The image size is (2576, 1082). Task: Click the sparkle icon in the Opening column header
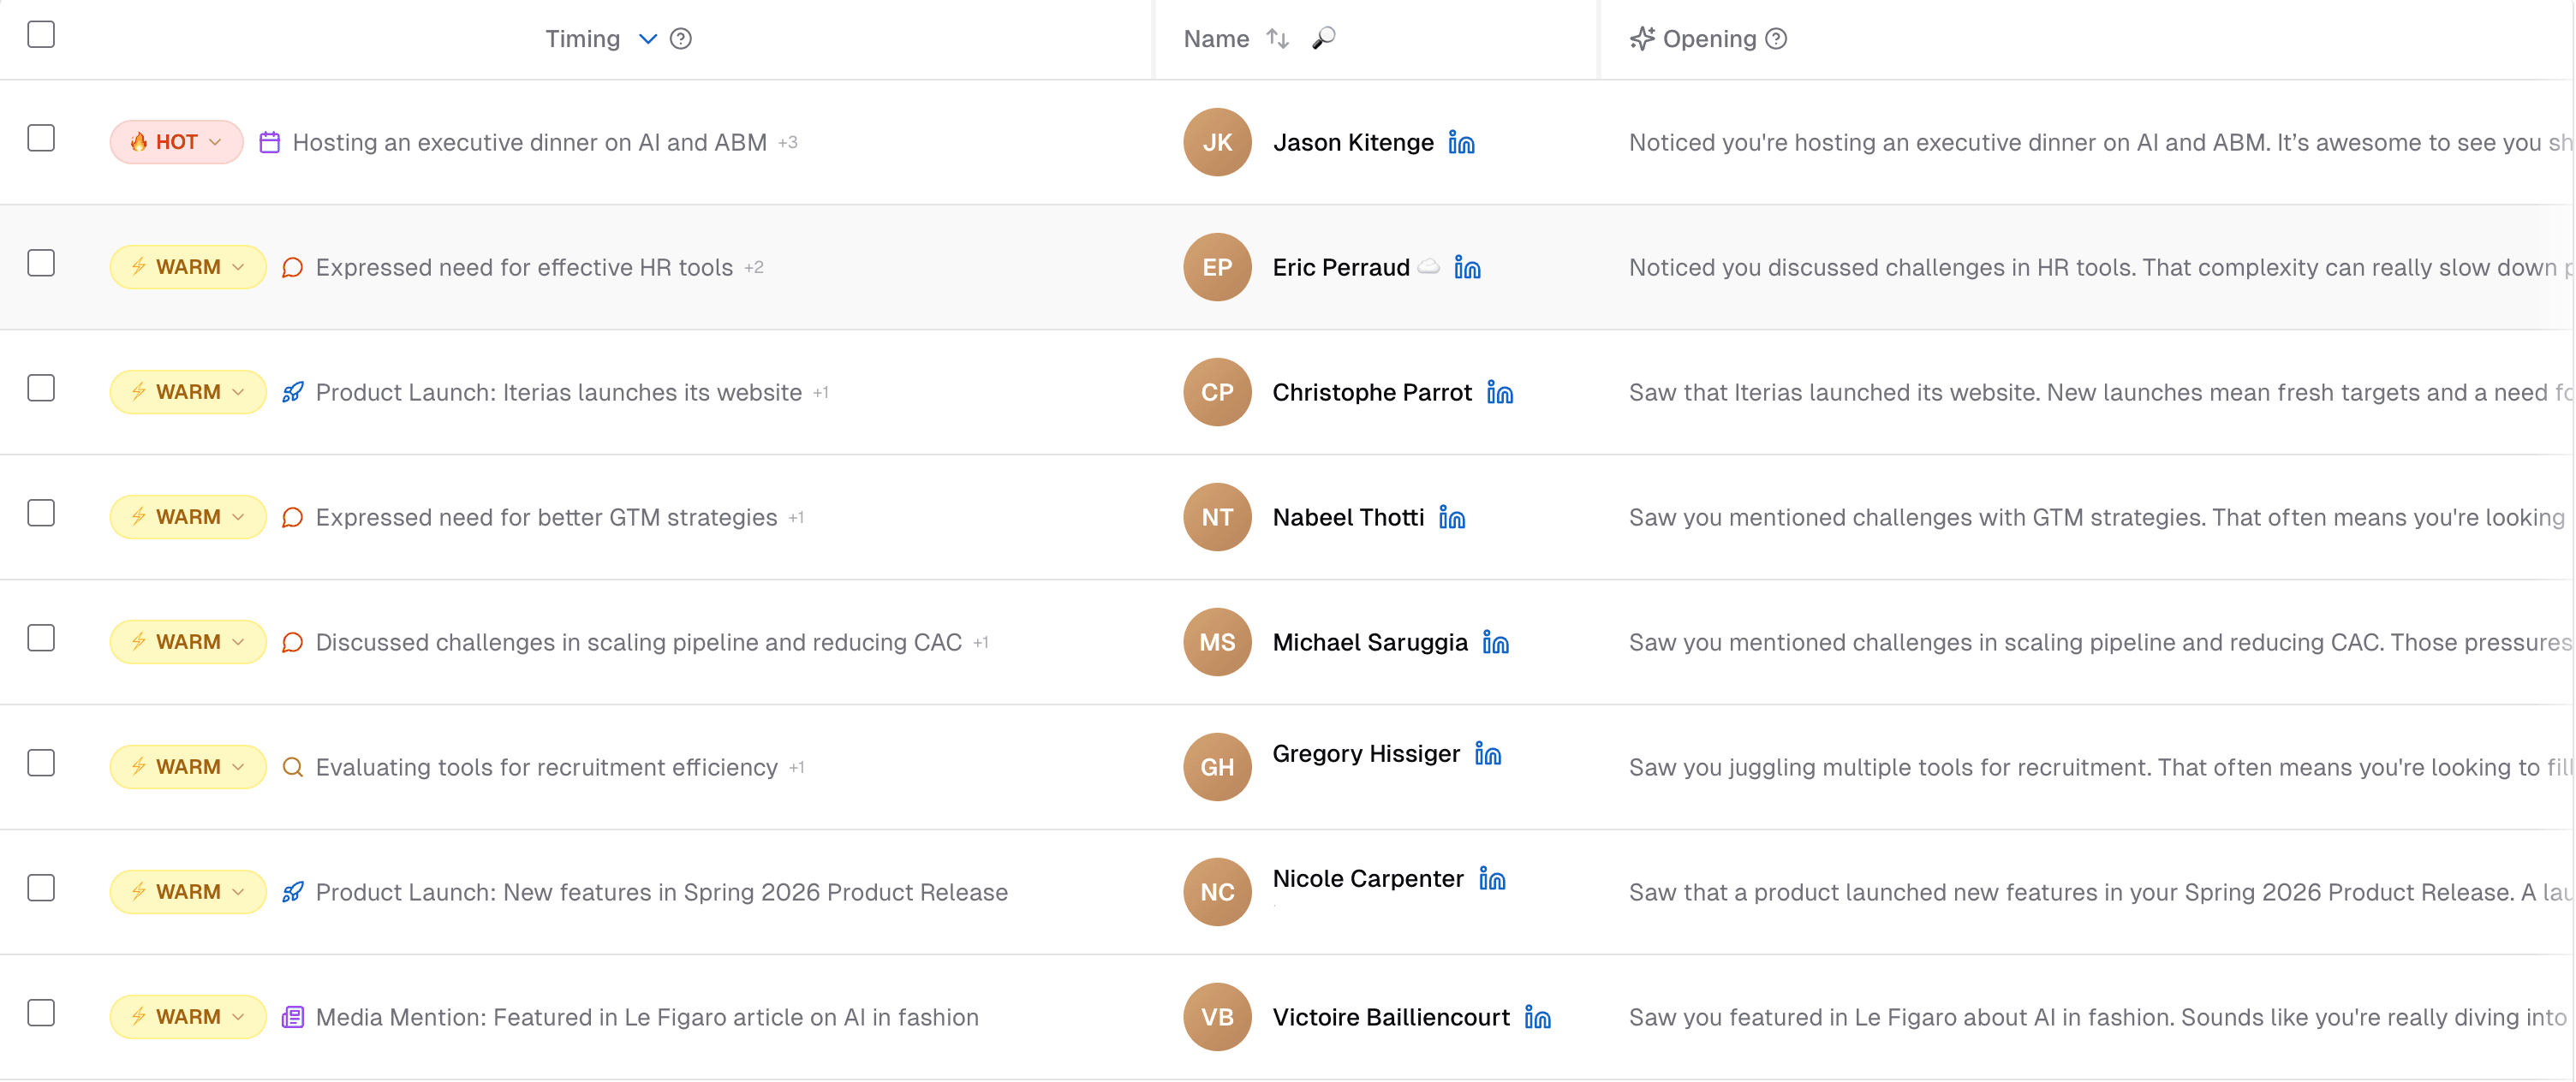pyautogui.click(x=1642, y=38)
